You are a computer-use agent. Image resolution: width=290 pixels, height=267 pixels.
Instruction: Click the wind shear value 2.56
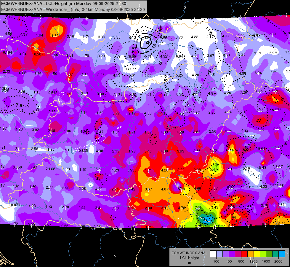pyautogui.click(x=212, y=131)
